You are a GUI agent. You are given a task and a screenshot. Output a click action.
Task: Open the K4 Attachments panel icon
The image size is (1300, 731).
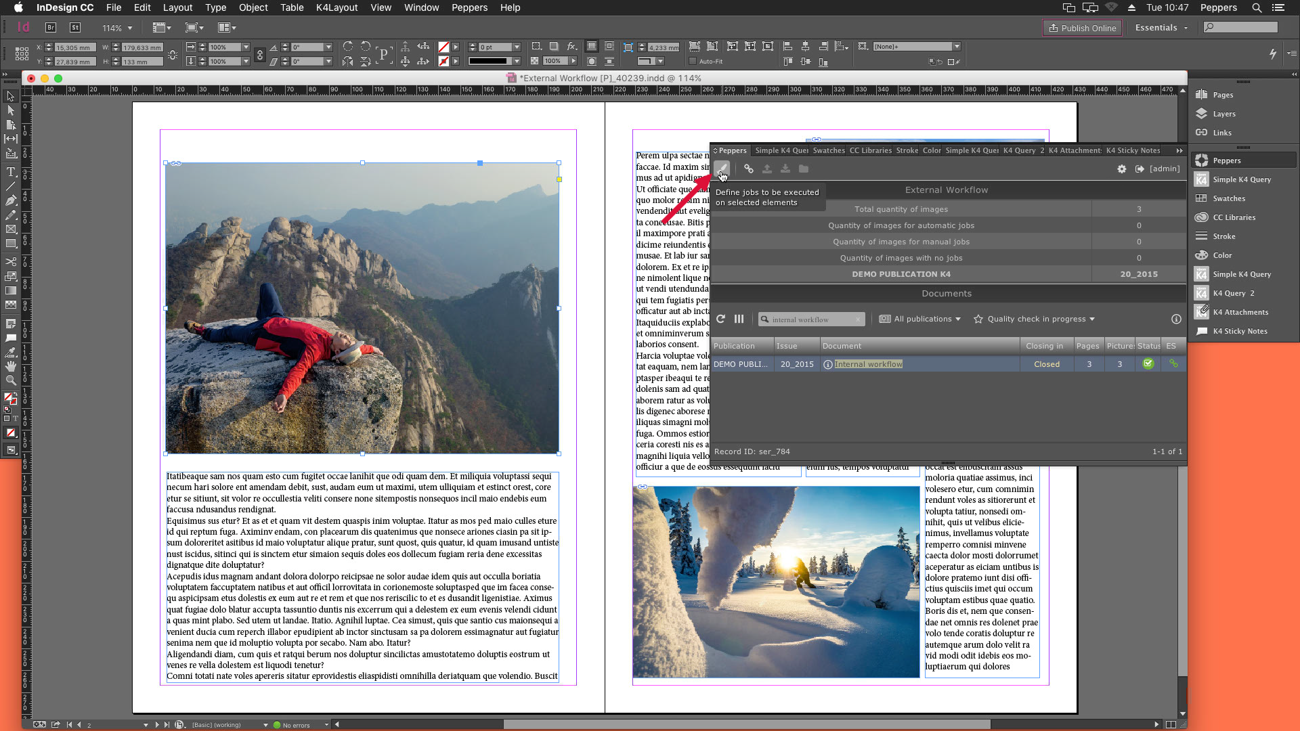tap(1202, 312)
